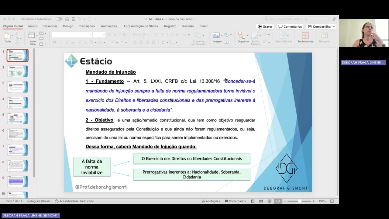Click the zoom out minus icon
The width and height of the screenshot is (389, 219).
click(x=285, y=201)
